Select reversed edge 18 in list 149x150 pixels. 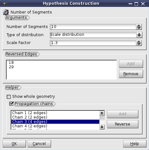tap(11, 63)
